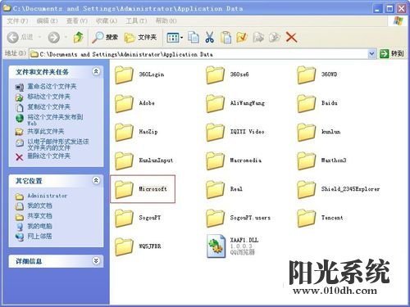Viewport: 410px width, 307px height.
Task: Open the View (查看) menu
Action: coord(77,20)
